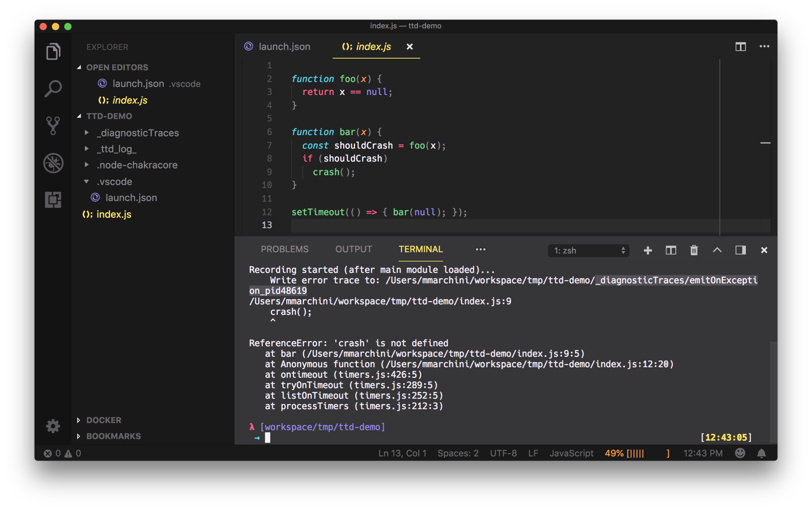This screenshot has width=812, height=510.
Task: Open the Source Control view
Action: (53, 125)
